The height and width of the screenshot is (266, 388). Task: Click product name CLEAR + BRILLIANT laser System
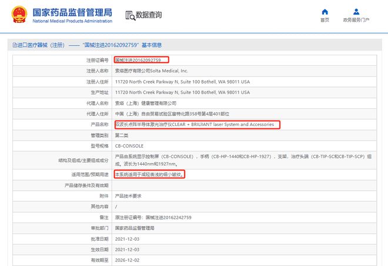pyautogui.click(x=195, y=125)
